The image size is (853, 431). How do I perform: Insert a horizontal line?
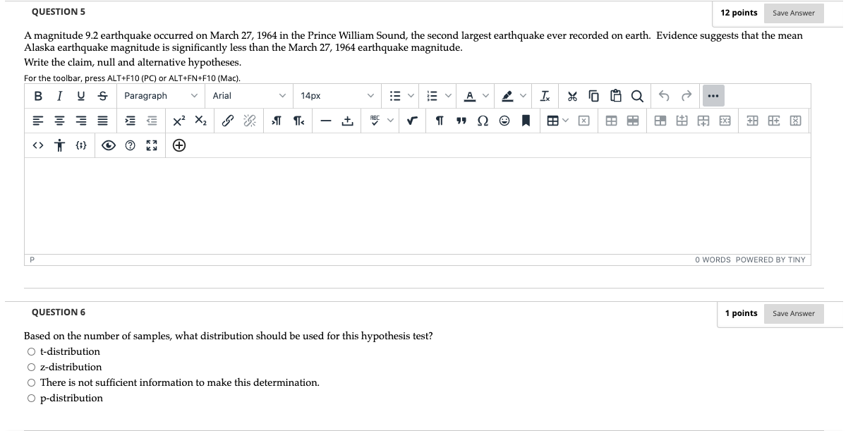(326, 121)
